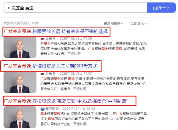Viewport: 178px width, 130px height.
Task: Focus the search box containing 广发基金 费逸
Action: click(75, 8)
